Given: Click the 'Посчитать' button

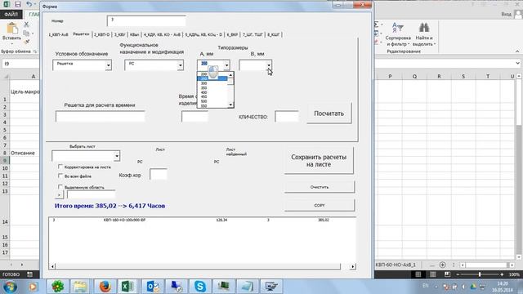Looking at the screenshot, I should (329, 114).
